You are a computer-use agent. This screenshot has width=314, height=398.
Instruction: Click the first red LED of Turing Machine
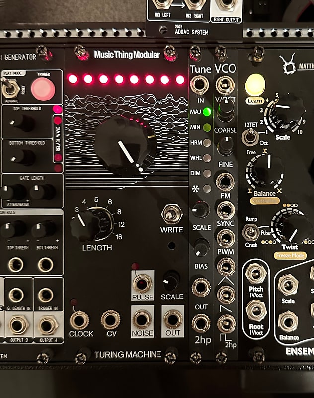click(x=73, y=79)
